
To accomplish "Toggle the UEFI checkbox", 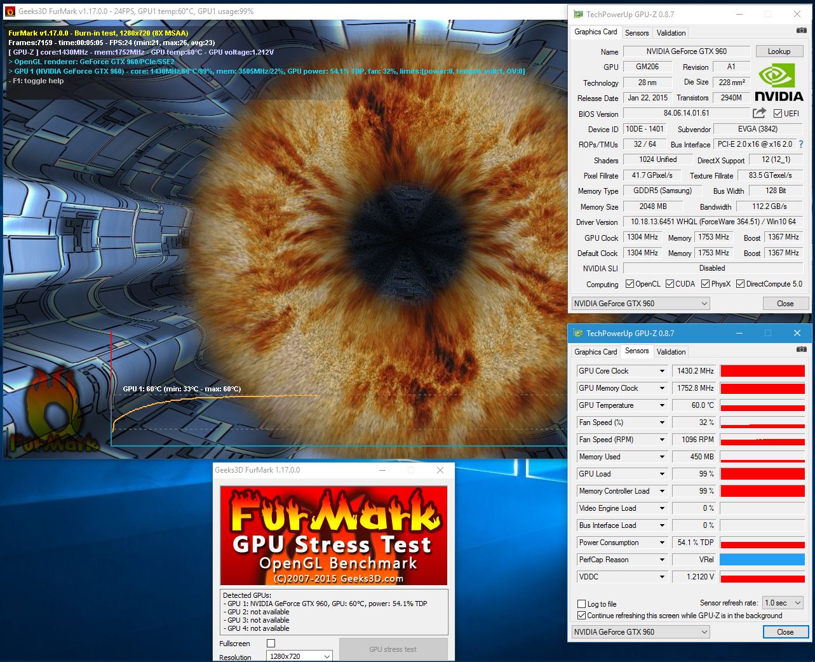I will coord(778,114).
